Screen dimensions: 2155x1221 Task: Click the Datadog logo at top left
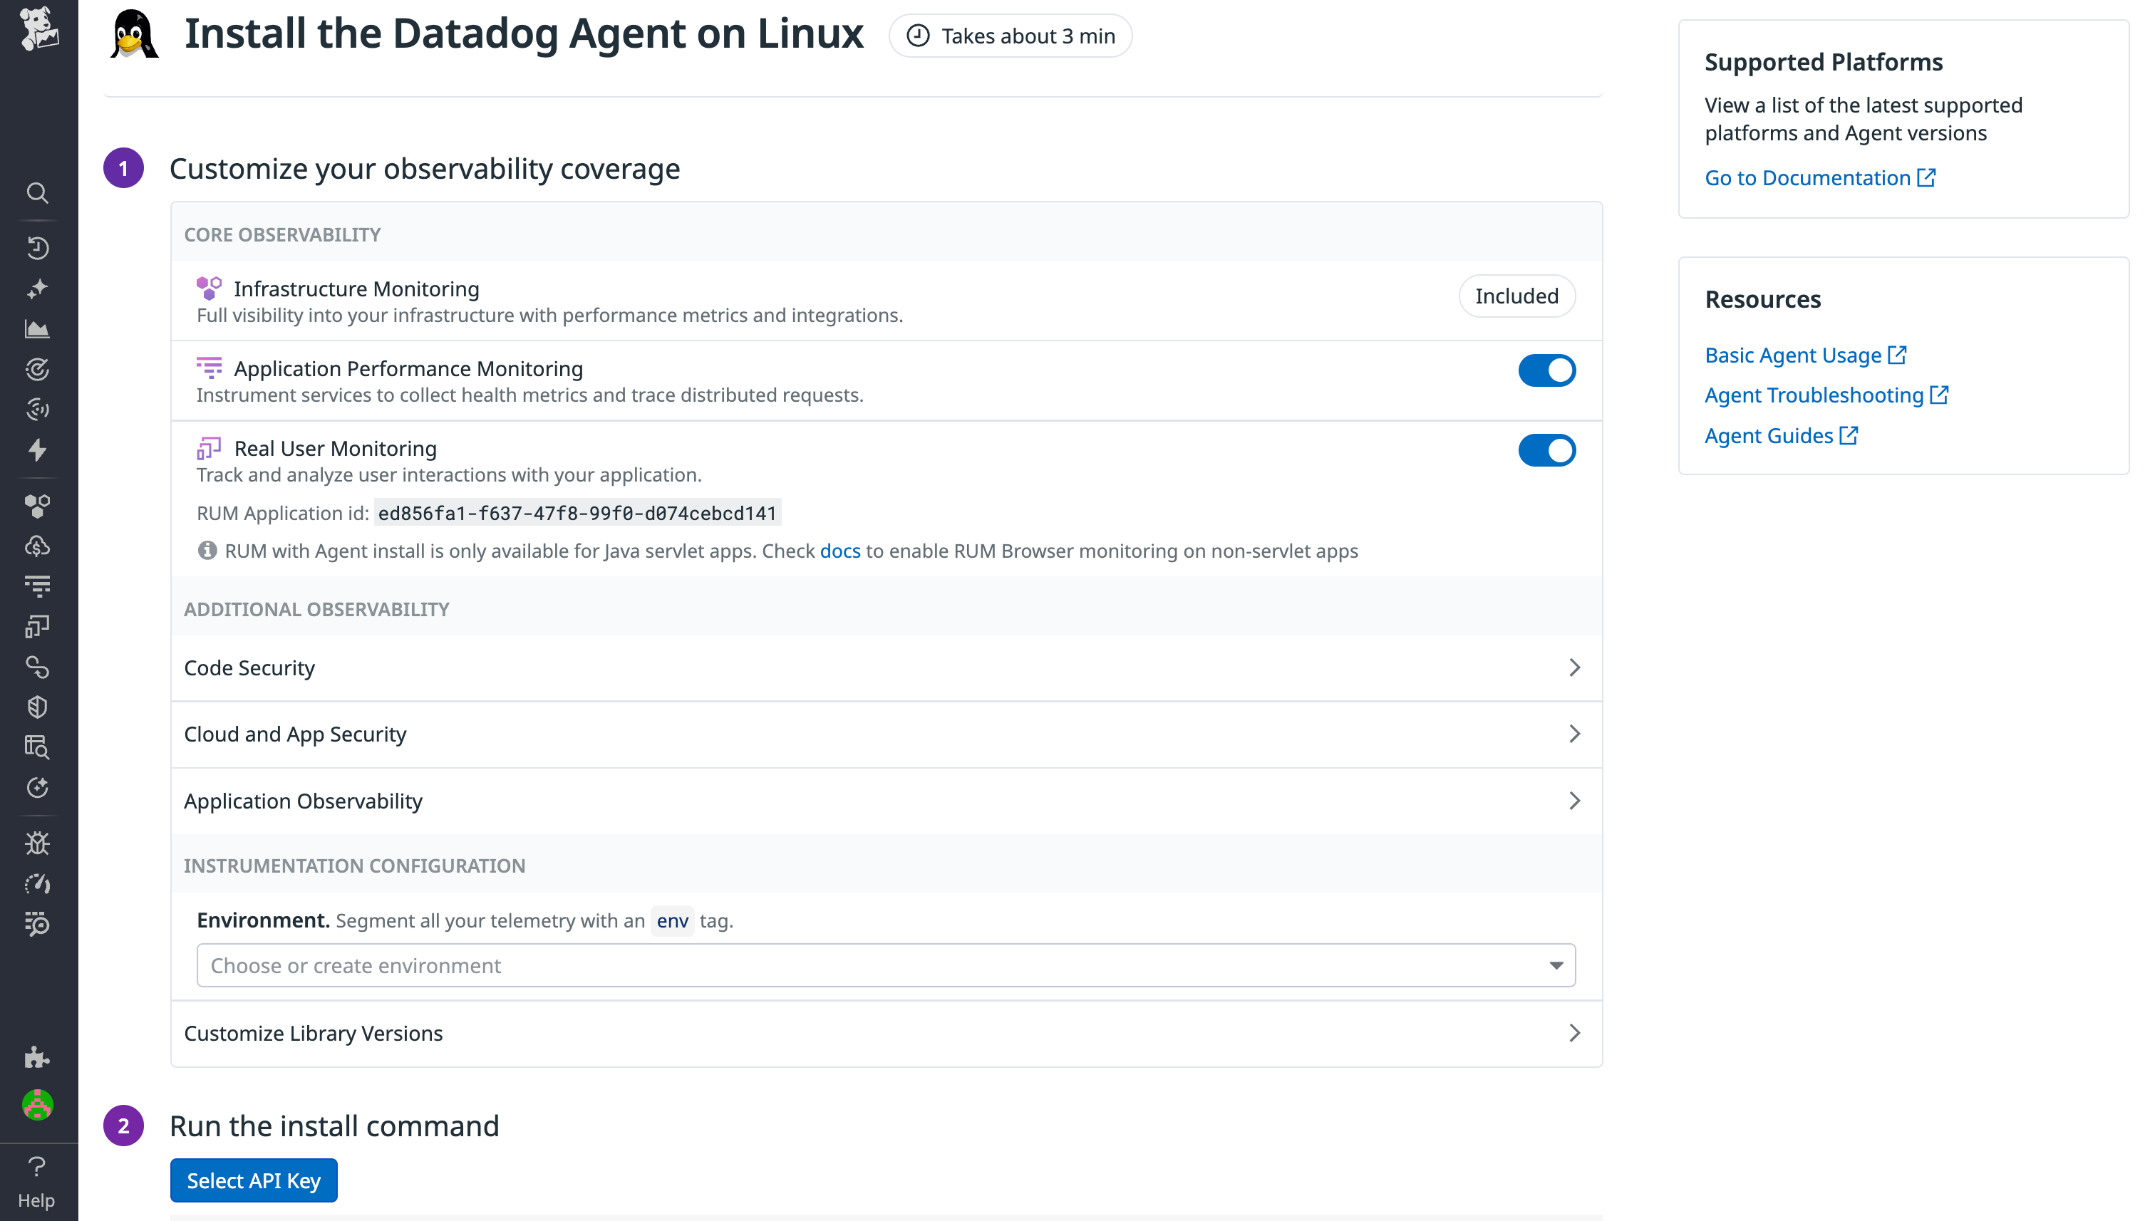click(x=37, y=30)
